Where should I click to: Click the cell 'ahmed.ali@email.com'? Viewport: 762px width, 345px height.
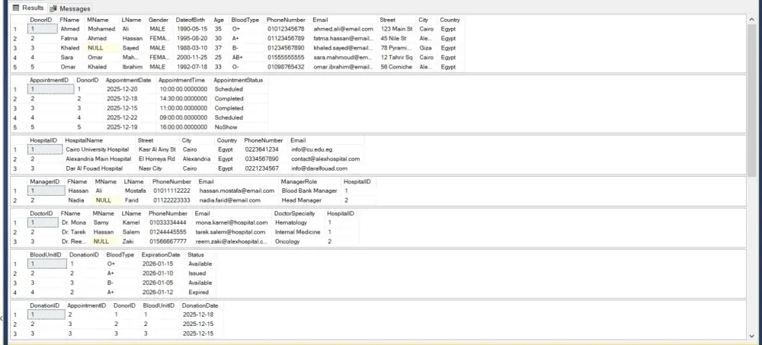point(344,29)
